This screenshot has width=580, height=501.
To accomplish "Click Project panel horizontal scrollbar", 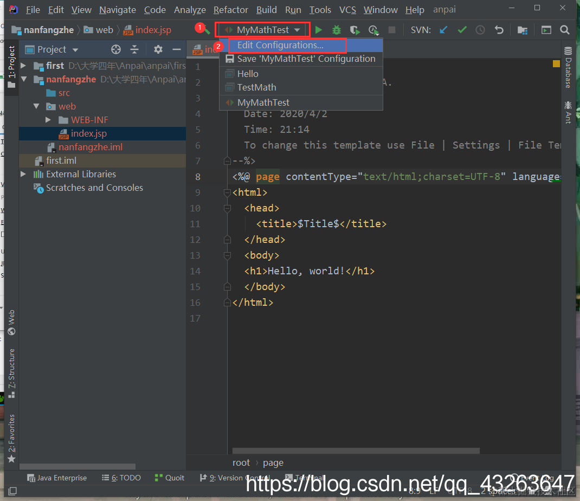I will click(x=78, y=466).
